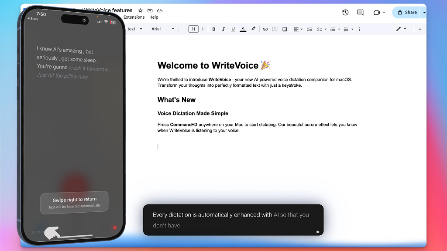Open version history
This screenshot has height=251, width=447.
(345, 12)
